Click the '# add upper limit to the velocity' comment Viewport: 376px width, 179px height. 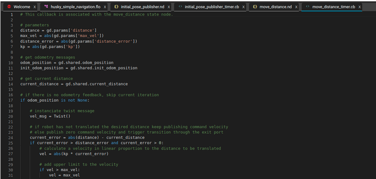(79, 165)
